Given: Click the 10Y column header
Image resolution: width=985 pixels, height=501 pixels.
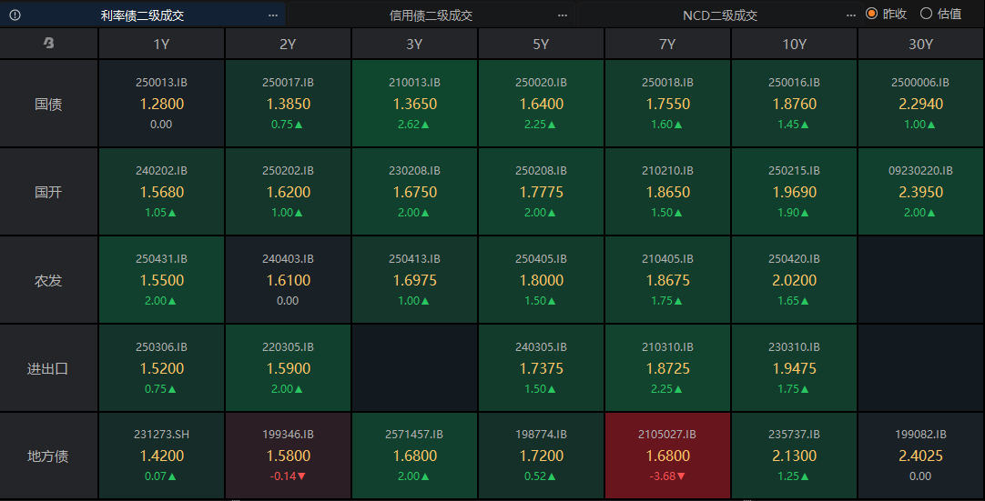Looking at the screenshot, I should coord(794,44).
